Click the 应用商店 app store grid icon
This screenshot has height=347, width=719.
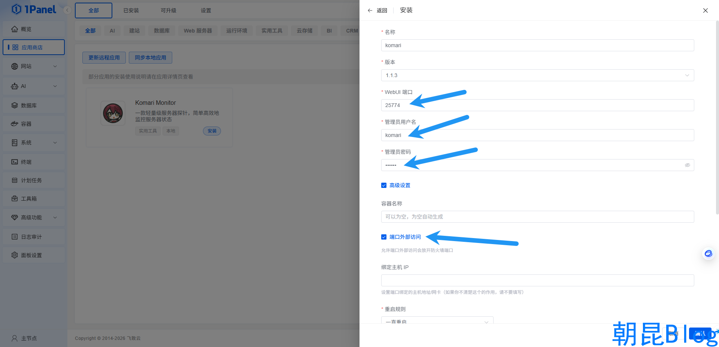click(x=15, y=48)
